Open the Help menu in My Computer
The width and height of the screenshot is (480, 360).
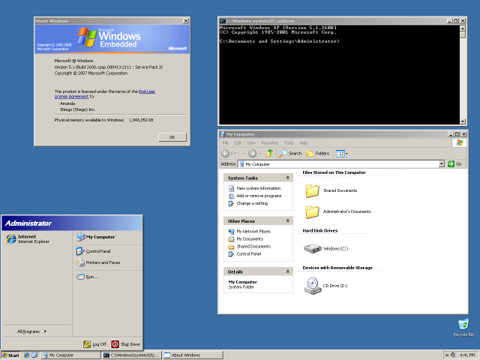(x=303, y=143)
